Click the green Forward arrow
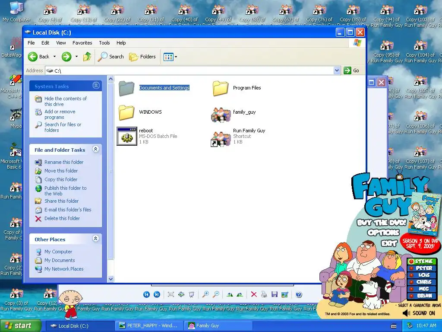Viewport: 442px width, 332px height. 66,57
